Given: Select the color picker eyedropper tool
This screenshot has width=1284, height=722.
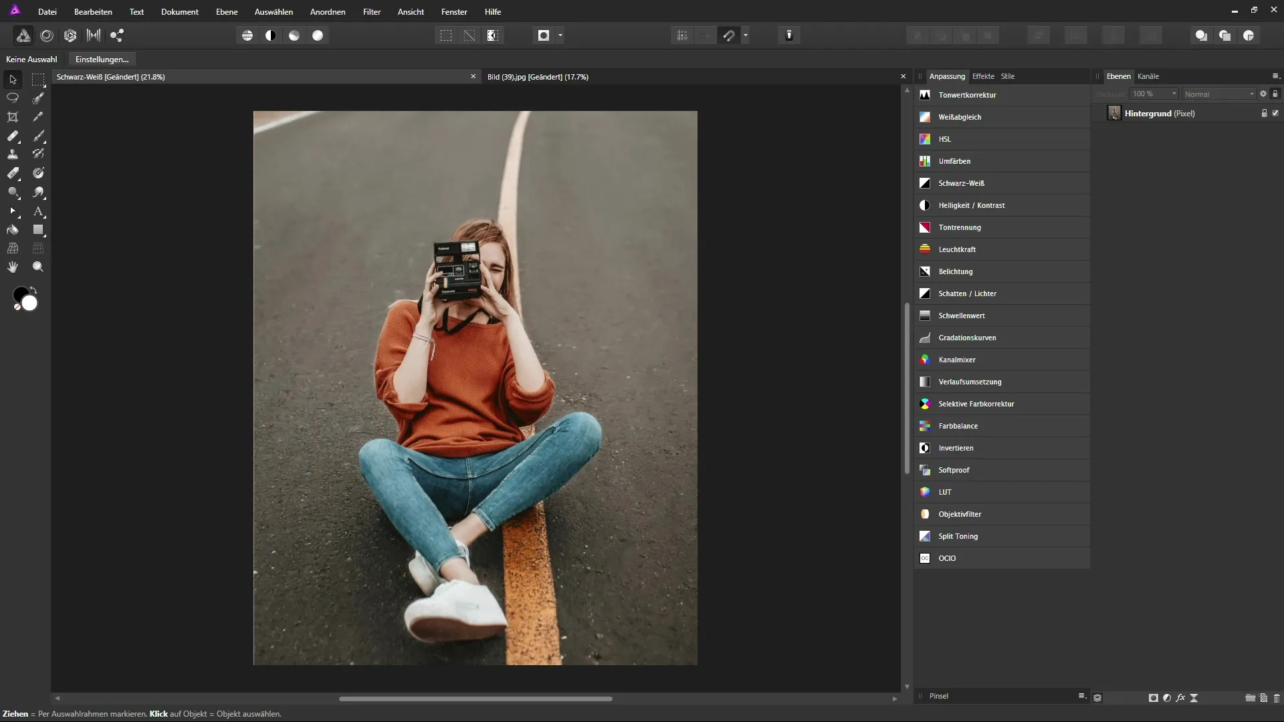Looking at the screenshot, I should (x=38, y=117).
